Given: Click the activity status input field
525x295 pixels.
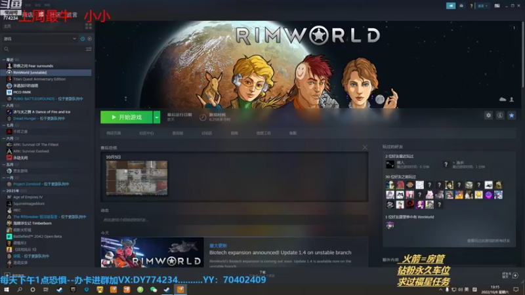Looking at the screenshot, I should point(234,220).
